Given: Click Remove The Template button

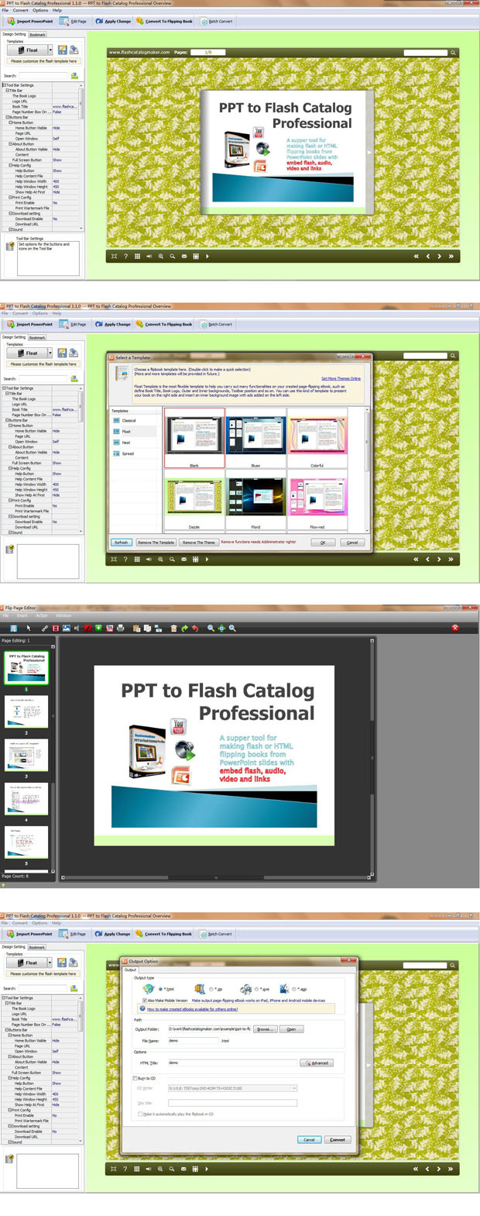Looking at the screenshot, I should (x=156, y=543).
